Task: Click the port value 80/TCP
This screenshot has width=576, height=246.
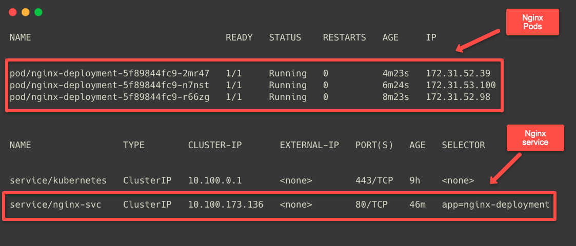Action: [x=372, y=204]
